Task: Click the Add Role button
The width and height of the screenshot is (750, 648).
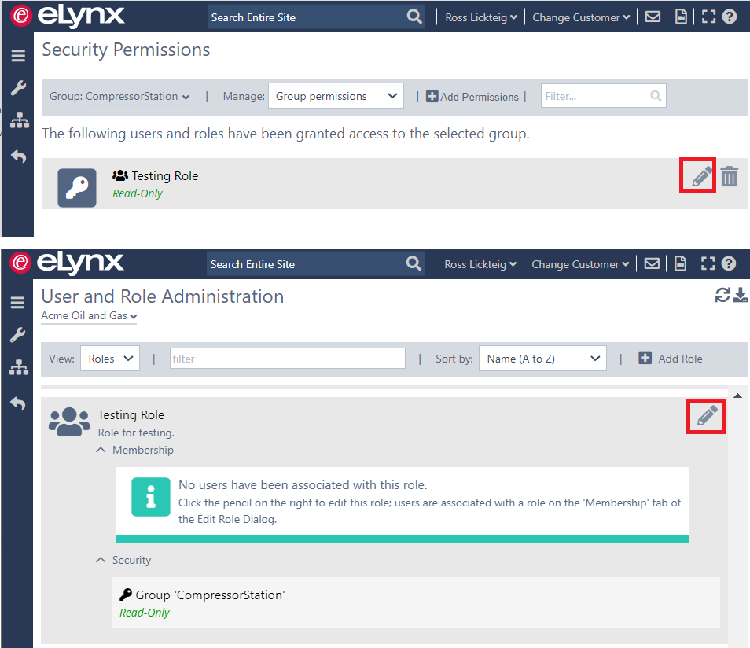Action: (671, 359)
